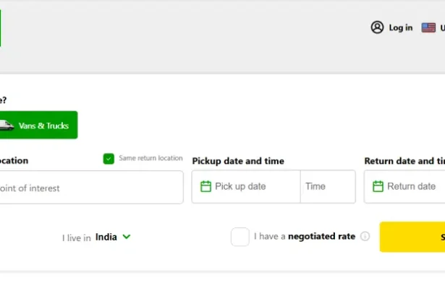Click the 'Same return location' label text
The image size is (445, 296).
point(151,158)
